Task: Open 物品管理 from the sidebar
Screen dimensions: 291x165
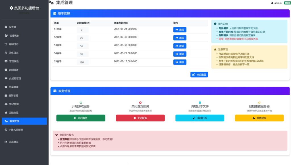Action: [14, 104]
